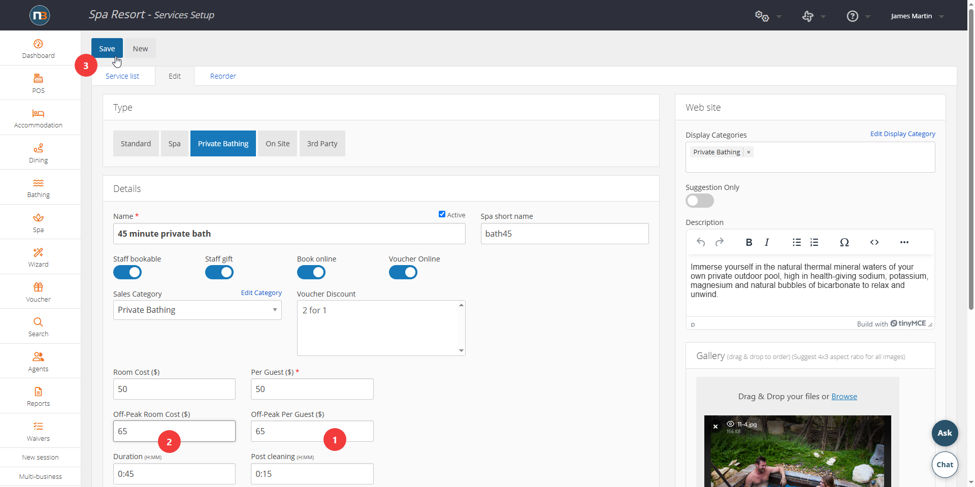This screenshot has width=975, height=487.
Task: Select Spa in the sidebar
Action: [x=39, y=223]
